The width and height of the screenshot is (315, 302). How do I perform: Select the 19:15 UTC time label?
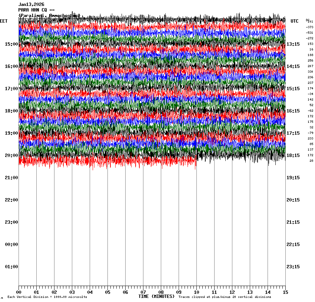(293, 178)
